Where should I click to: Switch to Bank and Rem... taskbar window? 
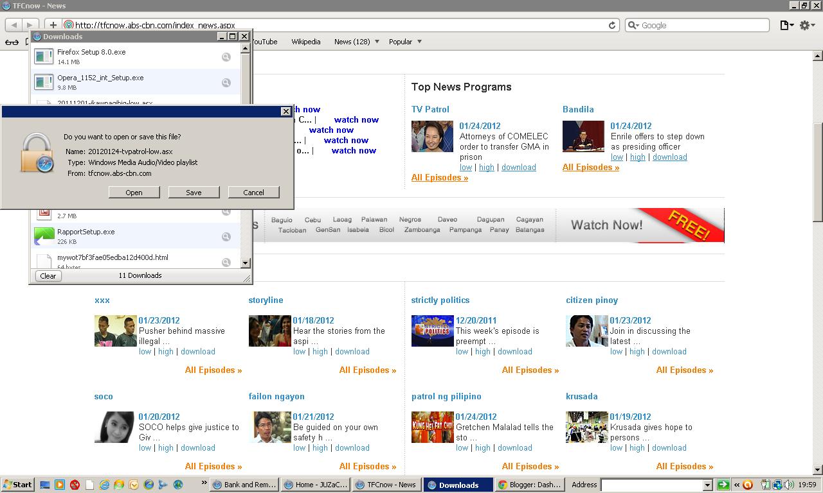click(x=244, y=485)
